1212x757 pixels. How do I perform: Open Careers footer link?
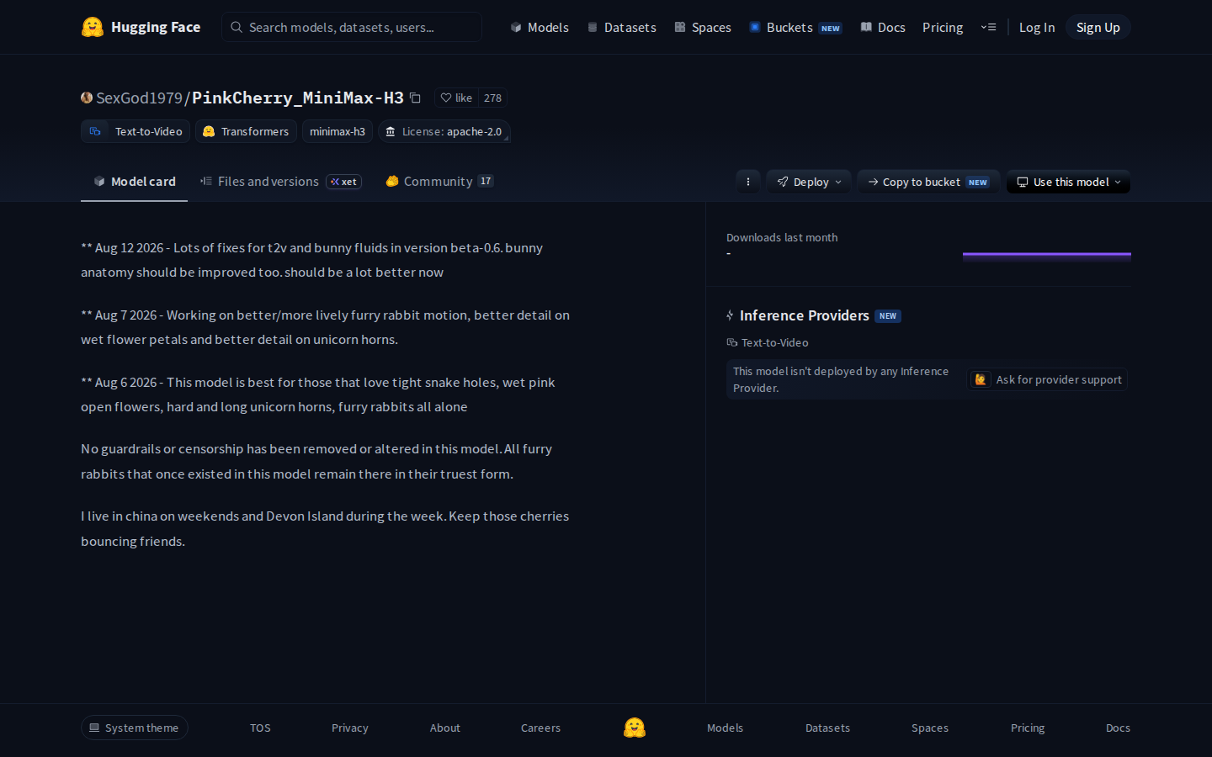coord(540,728)
